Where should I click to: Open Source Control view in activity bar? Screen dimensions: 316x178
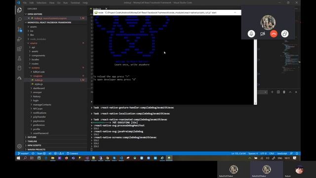19,30
